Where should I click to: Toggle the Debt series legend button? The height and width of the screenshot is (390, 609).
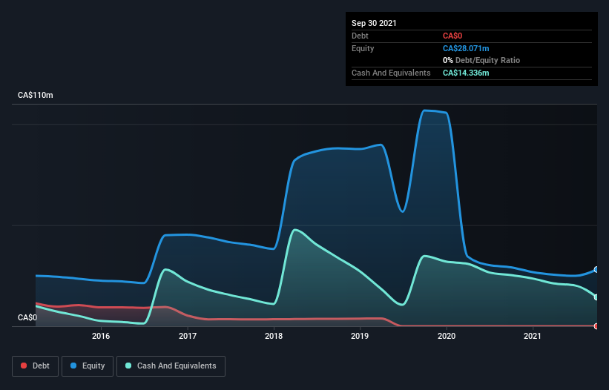[35, 366]
